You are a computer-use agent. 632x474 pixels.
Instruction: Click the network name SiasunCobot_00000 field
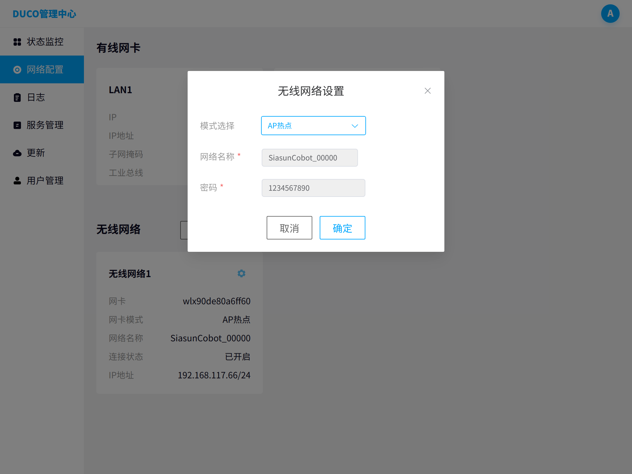coord(310,158)
